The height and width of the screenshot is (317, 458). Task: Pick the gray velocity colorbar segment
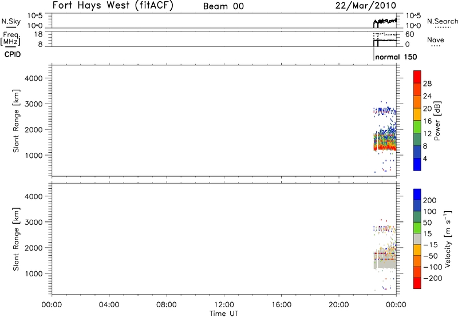(417, 239)
